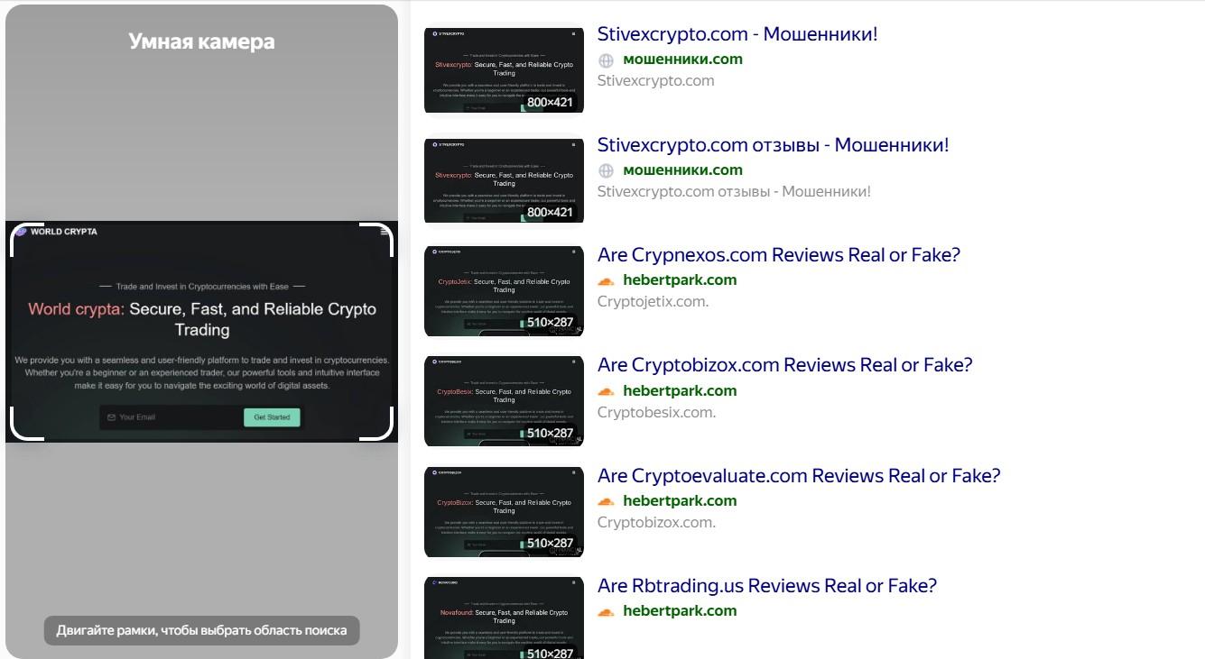Viewport: 1205px width, 659px height.
Task: Click the first 800×421 Stivexcrypto thumbnail
Action: [x=503, y=69]
